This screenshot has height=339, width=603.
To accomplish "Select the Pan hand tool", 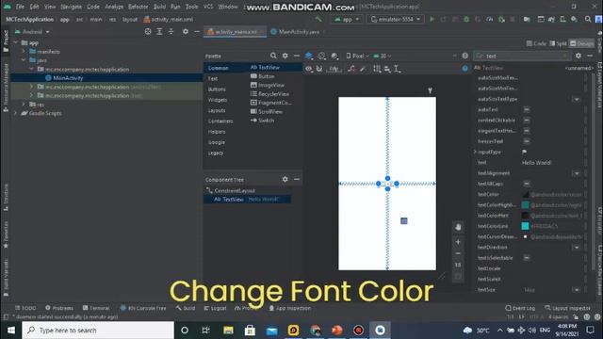I will (x=458, y=227).
